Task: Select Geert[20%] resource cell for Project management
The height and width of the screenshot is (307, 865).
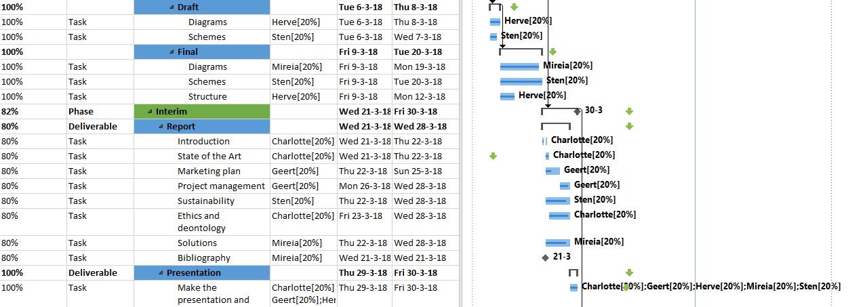Action: pyautogui.click(x=295, y=186)
